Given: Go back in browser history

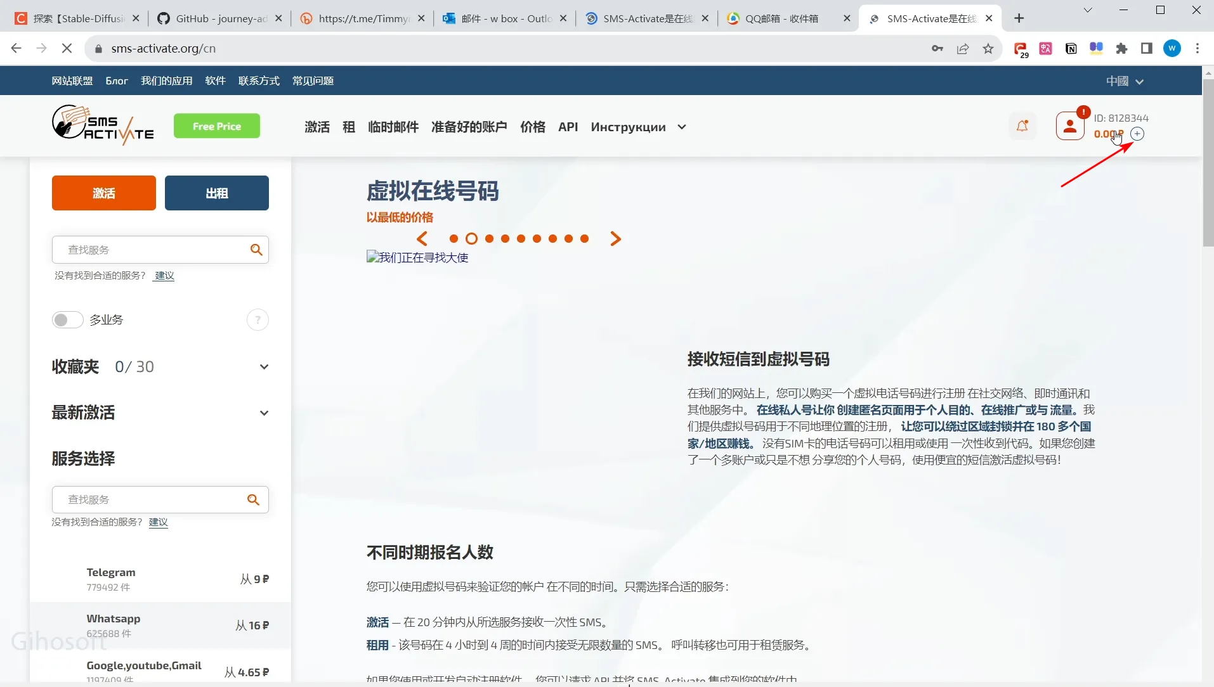Looking at the screenshot, I should [x=16, y=49].
